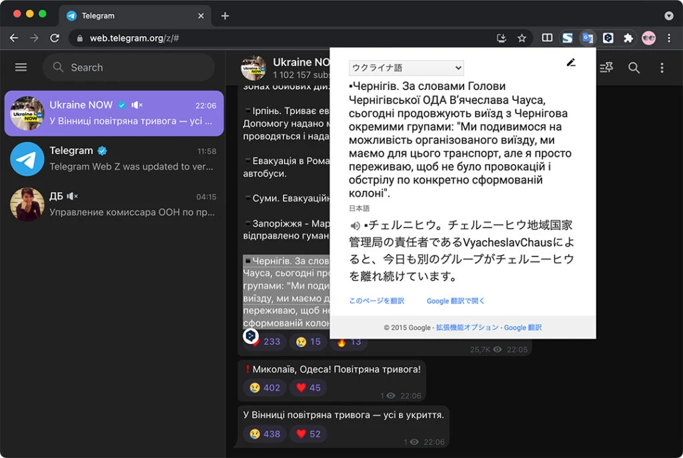Reload the Telegram web page
This screenshot has height=458, width=683.
[x=55, y=38]
